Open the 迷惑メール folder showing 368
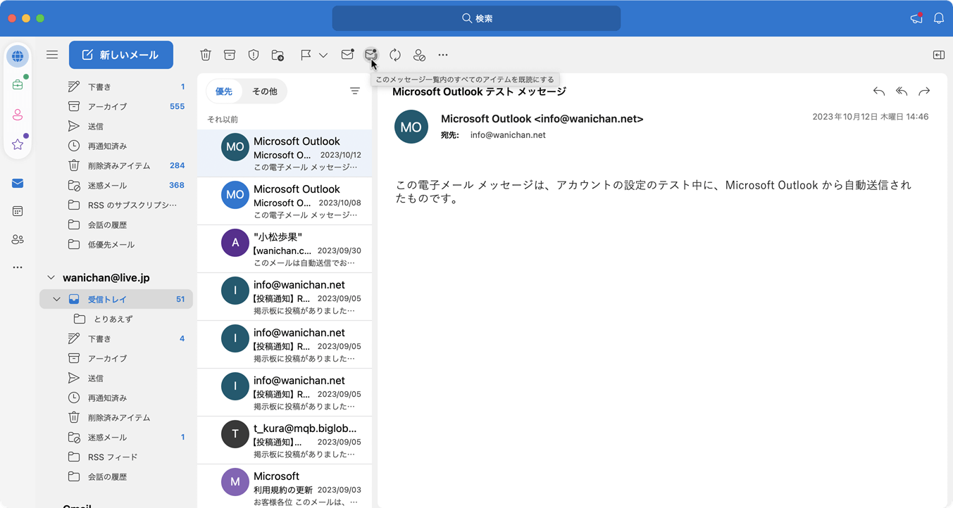953x508 pixels. (x=116, y=185)
